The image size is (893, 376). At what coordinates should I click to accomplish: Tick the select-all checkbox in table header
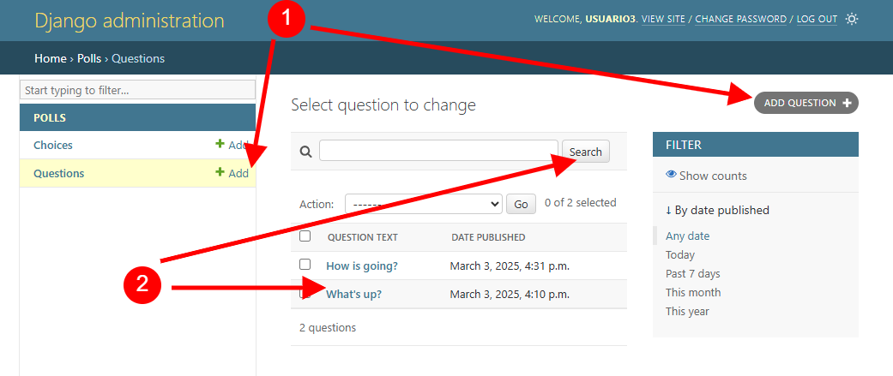click(305, 236)
